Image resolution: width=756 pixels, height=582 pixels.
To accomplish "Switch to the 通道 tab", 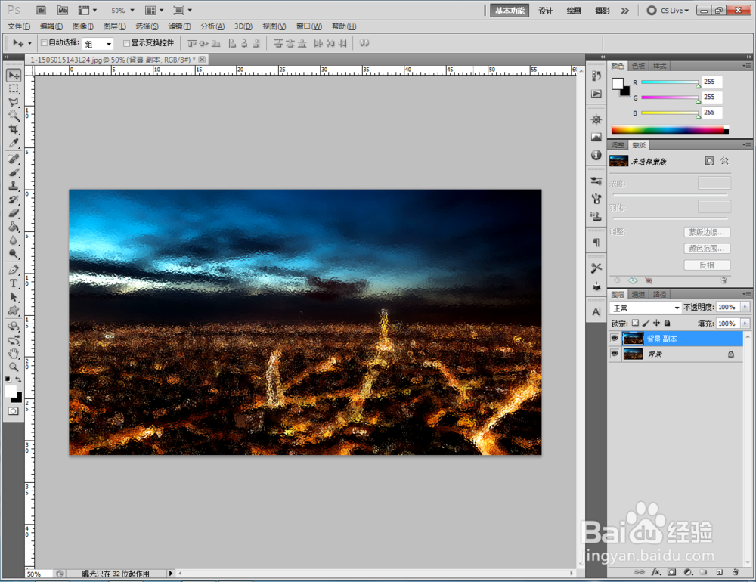I will 638,294.
